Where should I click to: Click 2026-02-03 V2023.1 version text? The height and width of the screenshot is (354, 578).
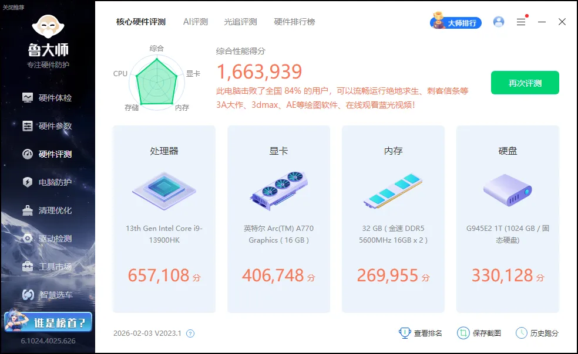click(x=147, y=333)
